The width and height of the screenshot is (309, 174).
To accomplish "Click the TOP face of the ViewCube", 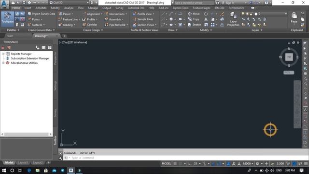I will pyautogui.click(x=289, y=57).
